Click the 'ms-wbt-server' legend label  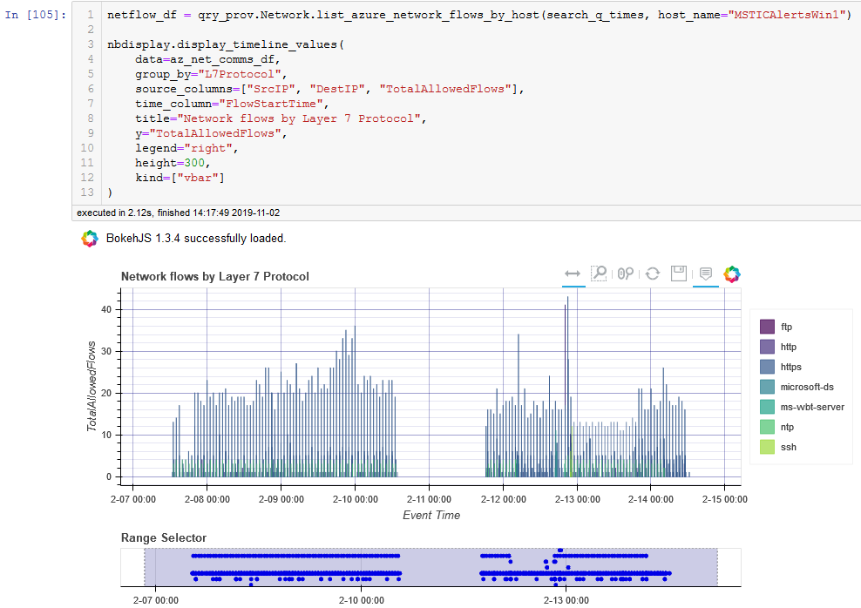[x=812, y=407]
